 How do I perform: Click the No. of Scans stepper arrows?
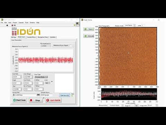click(x=25, y=89)
